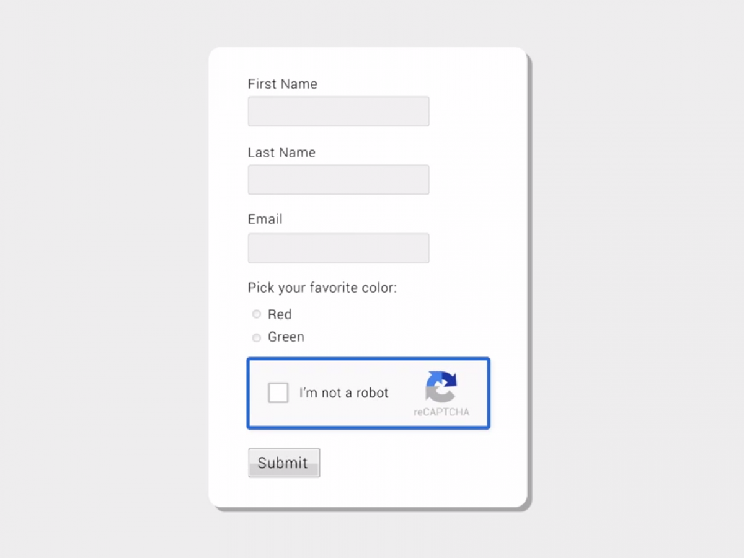Click the I'm not a robot text
744x558 pixels.
343,392
